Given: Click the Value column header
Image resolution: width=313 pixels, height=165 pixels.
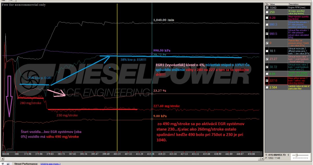Looking at the screenshot, I should (278, 4).
